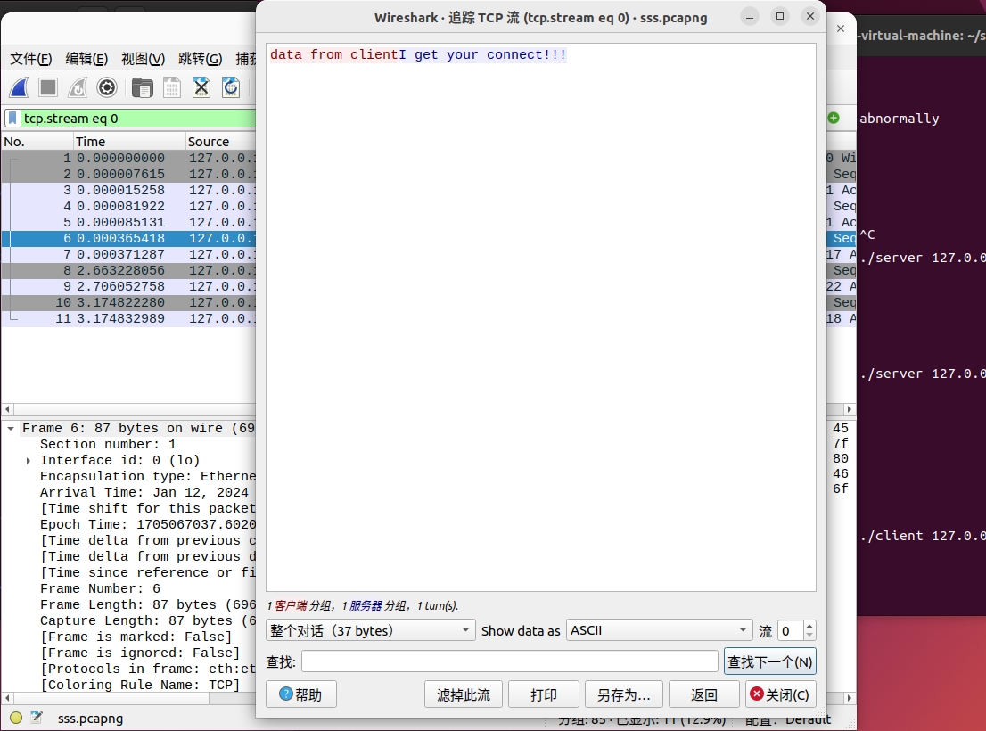Add filter button green plus icon
986x731 pixels.
tap(834, 119)
